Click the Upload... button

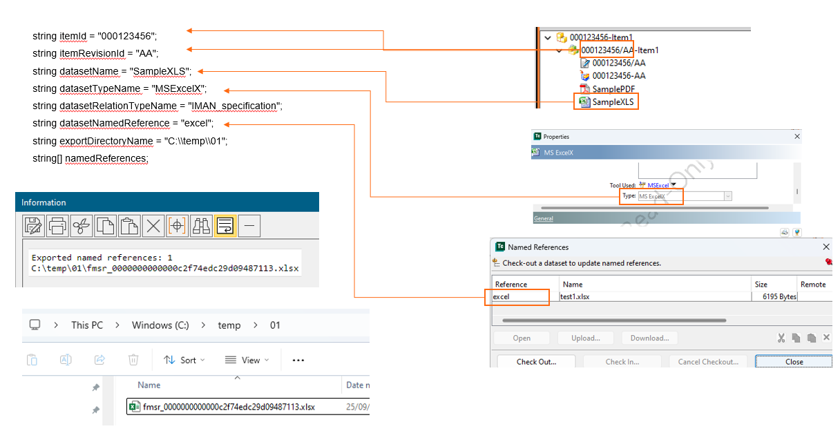tap(586, 338)
